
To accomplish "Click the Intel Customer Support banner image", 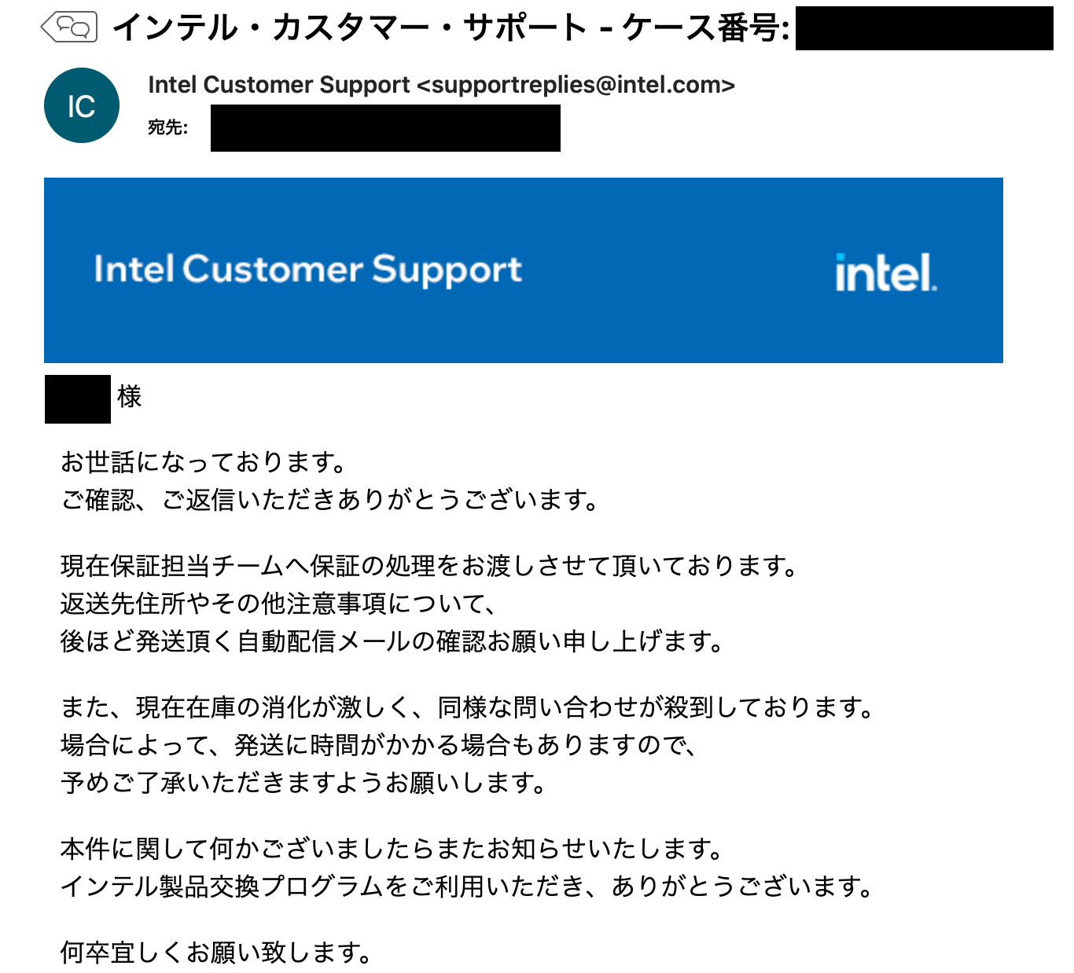I will [x=524, y=270].
